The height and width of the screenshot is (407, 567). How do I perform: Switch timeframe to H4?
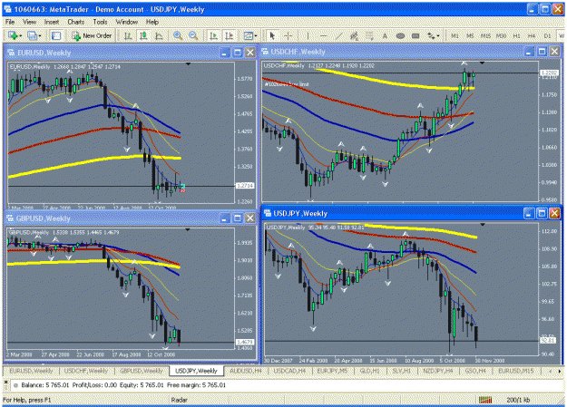532,35
